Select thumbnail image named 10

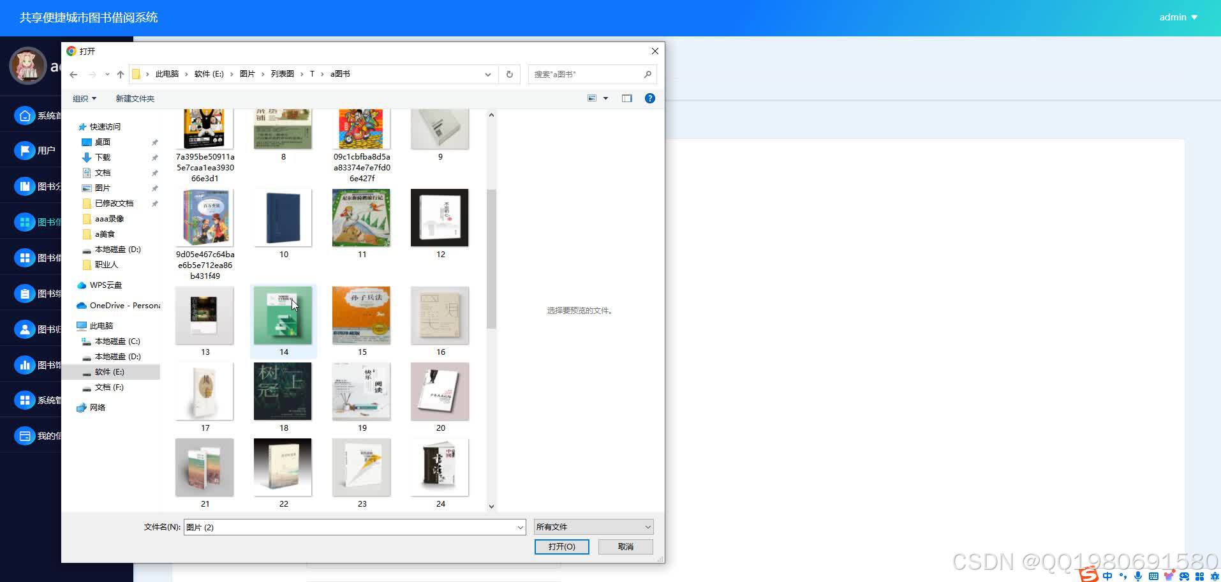(283, 218)
